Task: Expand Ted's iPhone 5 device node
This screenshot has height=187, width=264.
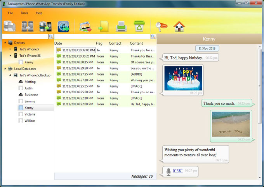Action: (10, 49)
